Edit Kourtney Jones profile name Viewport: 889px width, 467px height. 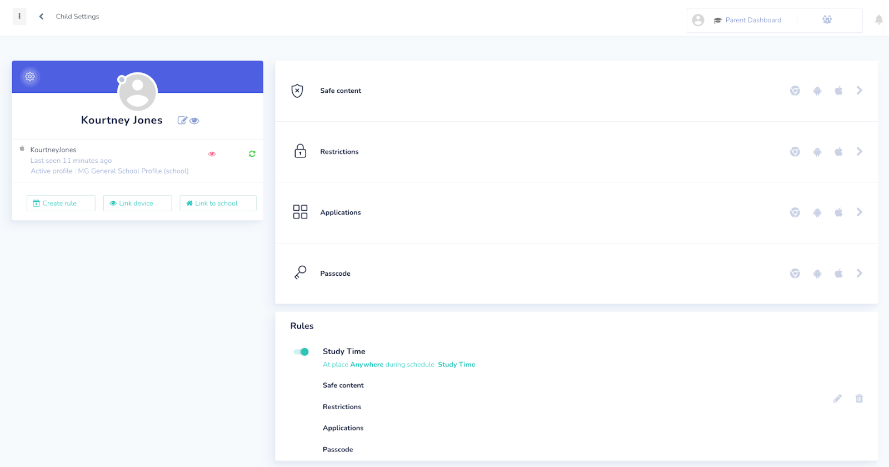(182, 120)
